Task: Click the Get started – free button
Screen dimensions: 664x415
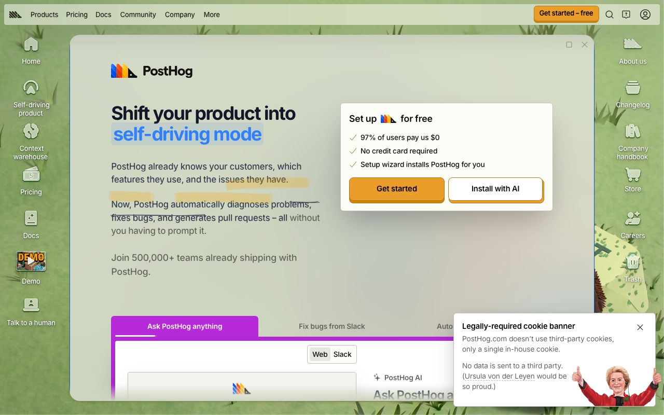Action: (566, 13)
